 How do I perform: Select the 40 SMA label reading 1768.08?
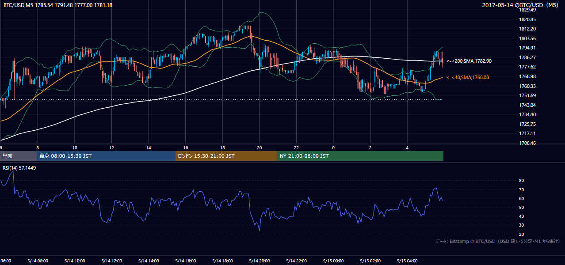click(x=468, y=77)
